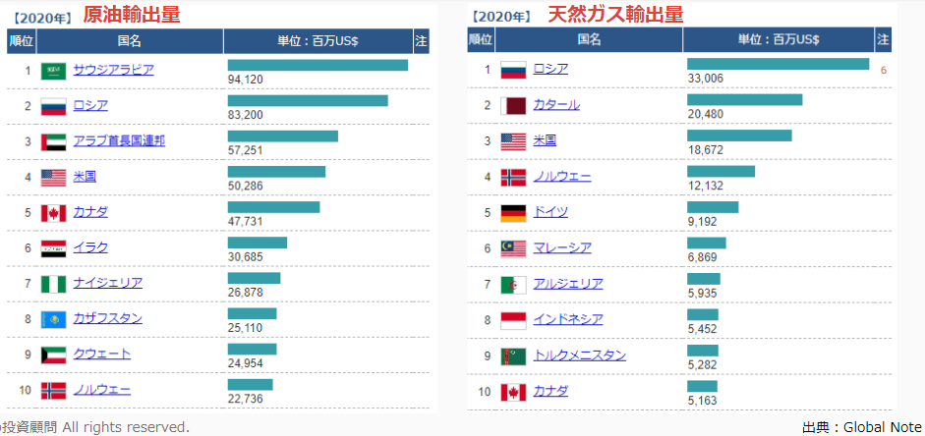This screenshot has width=925, height=436.
Task: Click the Germany flag icon
Action: (x=513, y=213)
